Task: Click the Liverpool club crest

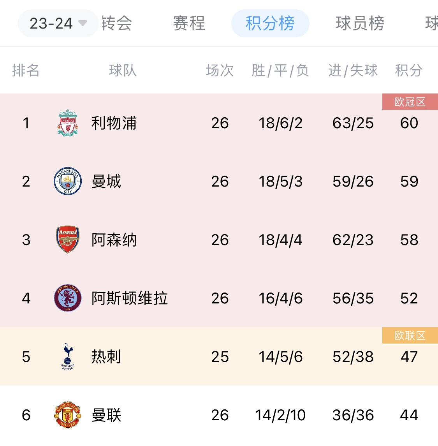Action: coord(68,123)
